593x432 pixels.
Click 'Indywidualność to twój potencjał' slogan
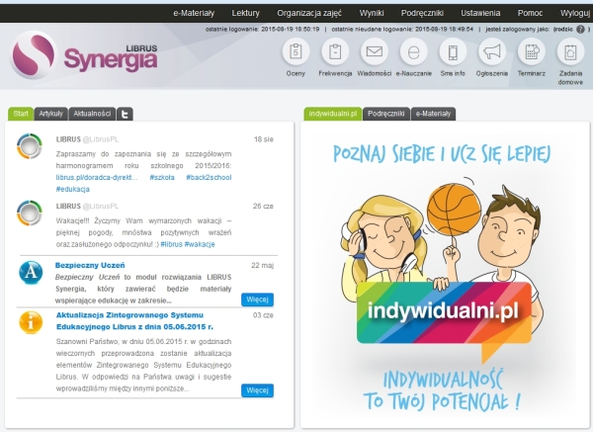coord(442,390)
